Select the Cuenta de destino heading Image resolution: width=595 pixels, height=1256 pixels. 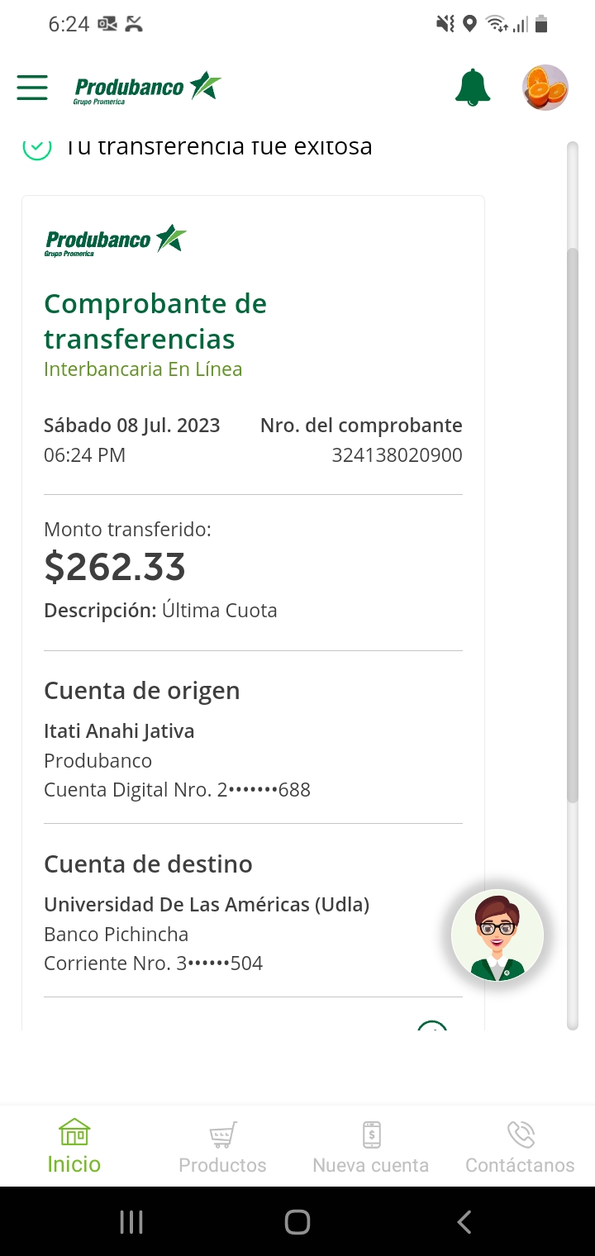(148, 864)
